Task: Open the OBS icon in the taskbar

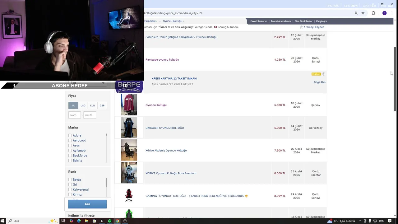Action: click(125, 221)
